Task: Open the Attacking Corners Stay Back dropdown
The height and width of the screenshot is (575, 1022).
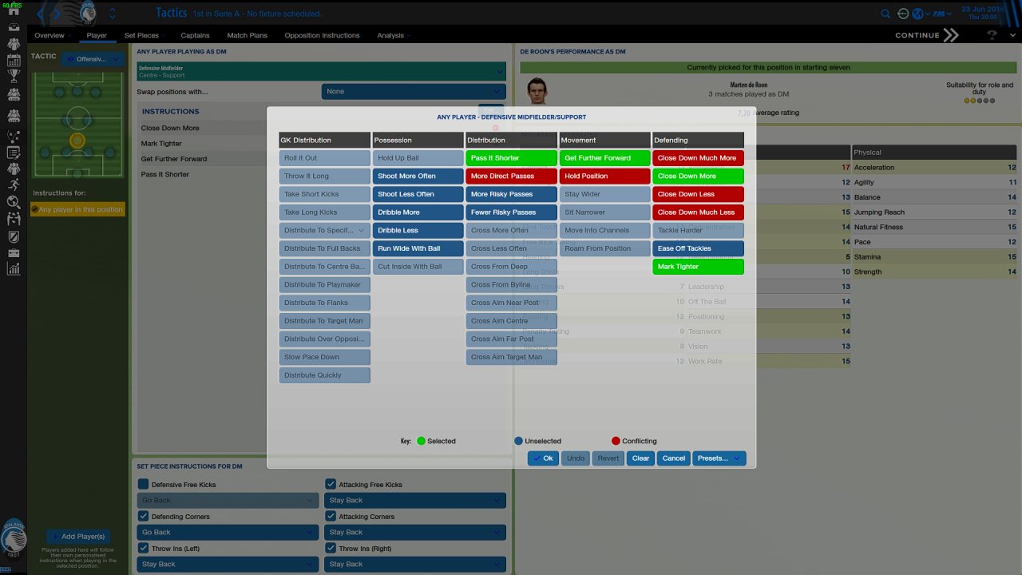Action: [x=415, y=532]
